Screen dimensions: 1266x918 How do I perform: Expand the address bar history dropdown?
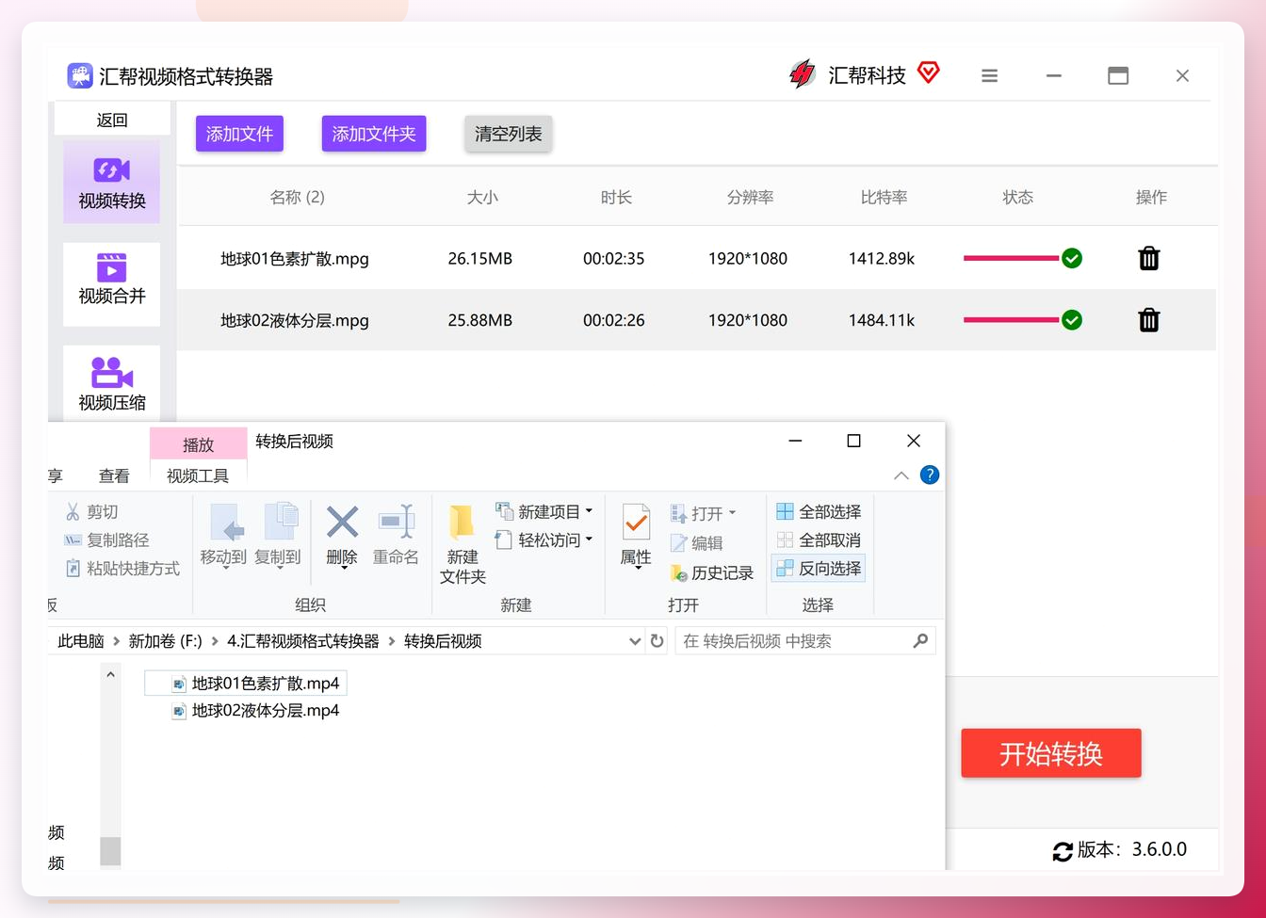(635, 641)
